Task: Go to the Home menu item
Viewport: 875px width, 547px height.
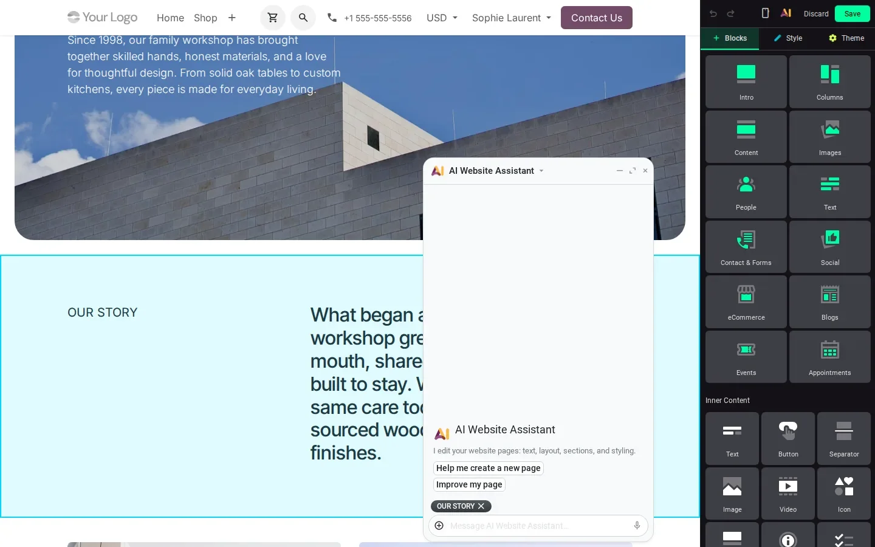Action: (x=170, y=18)
